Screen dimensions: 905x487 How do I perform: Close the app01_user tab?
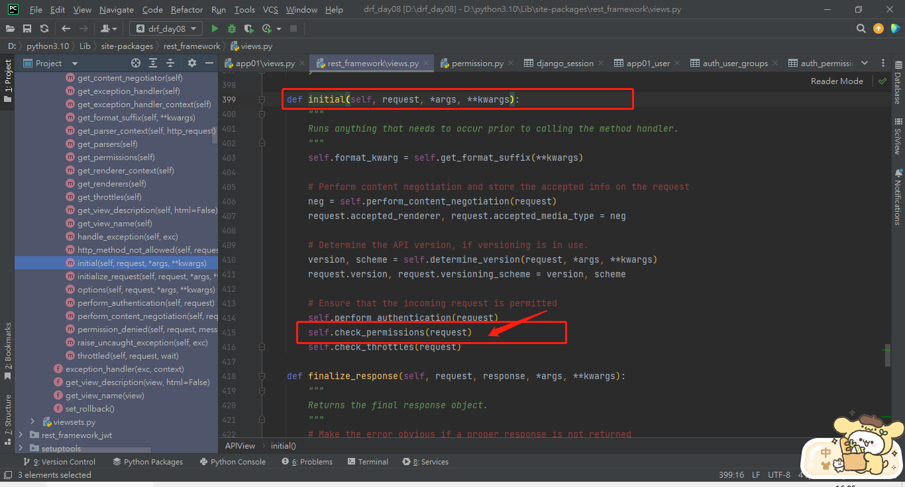point(677,64)
